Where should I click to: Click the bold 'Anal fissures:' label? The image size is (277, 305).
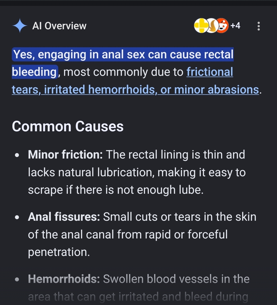click(64, 217)
